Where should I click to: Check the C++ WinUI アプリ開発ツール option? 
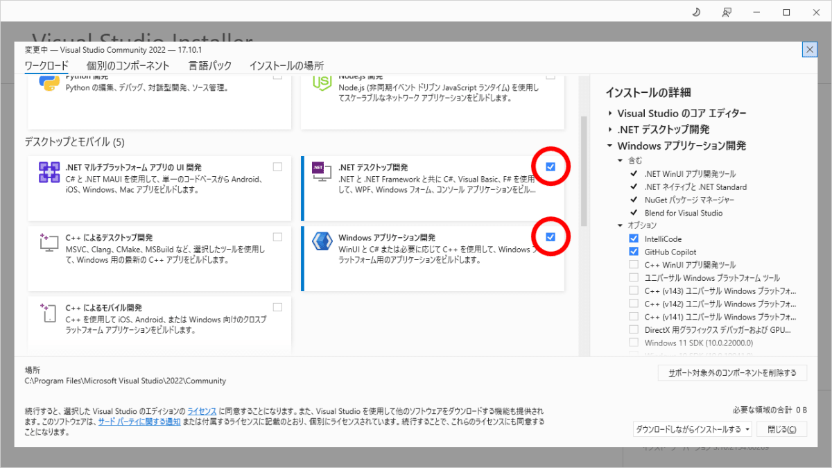(634, 265)
